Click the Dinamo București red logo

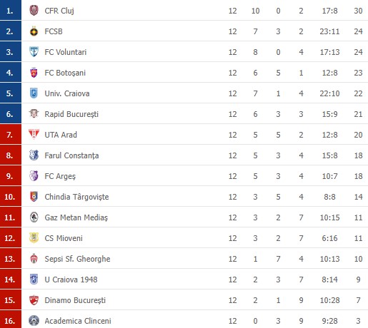pyautogui.click(x=34, y=300)
